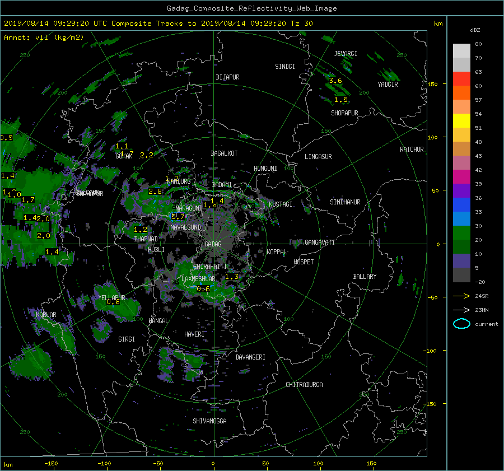Click the CHITRADURGA city label
This screenshot has width=504, height=471.
pos(304,385)
